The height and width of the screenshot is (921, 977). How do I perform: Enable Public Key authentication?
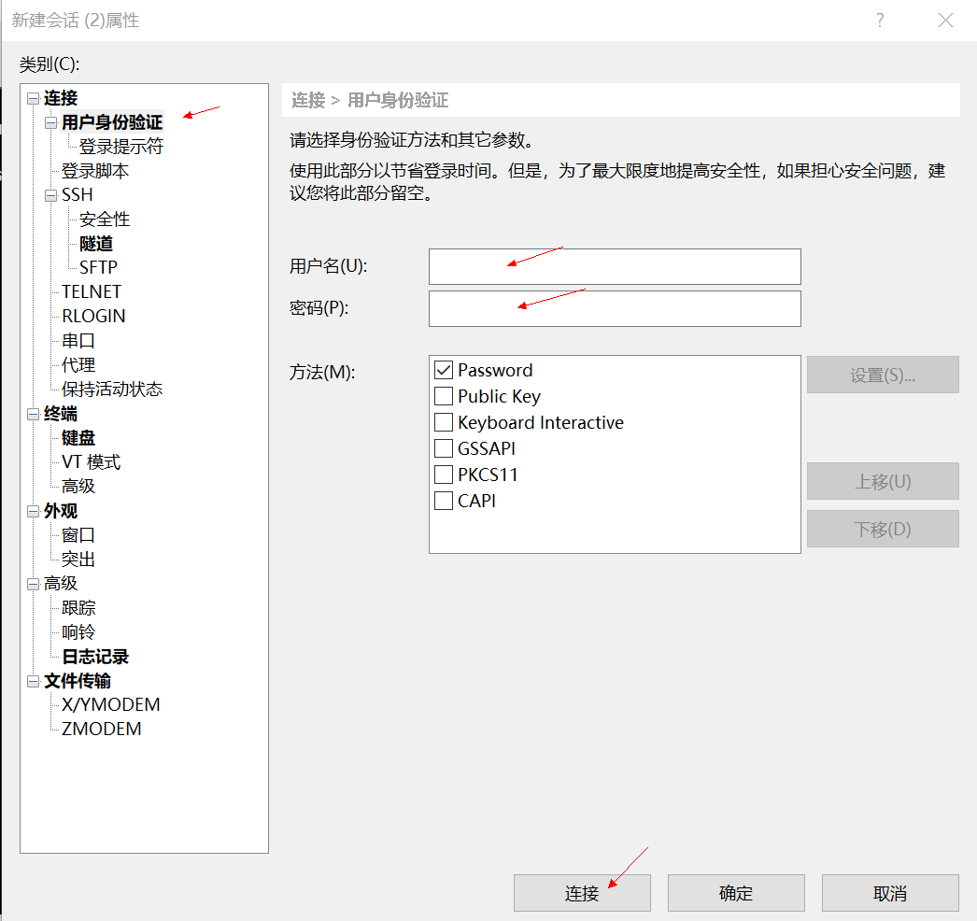[443, 396]
